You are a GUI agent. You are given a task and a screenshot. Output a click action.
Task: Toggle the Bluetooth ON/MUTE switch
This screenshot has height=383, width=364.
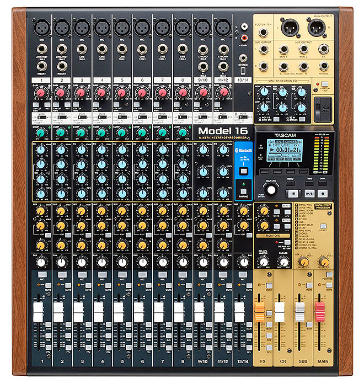point(243,171)
